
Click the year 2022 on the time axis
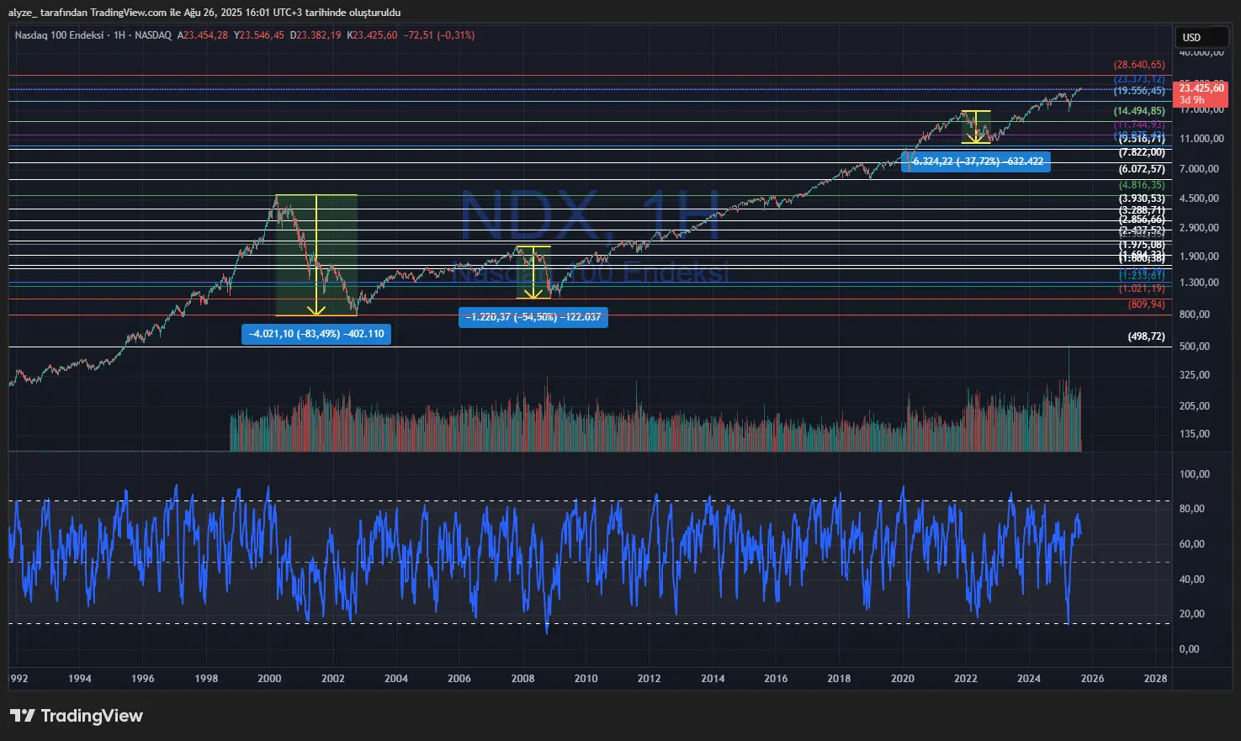tap(966, 679)
